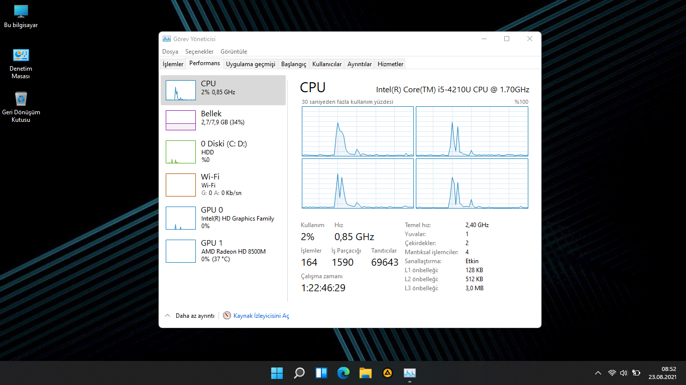The width and height of the screenshot is (686, 385).
Task: Click the Task Manager taskbar icon
Action: 410,373
